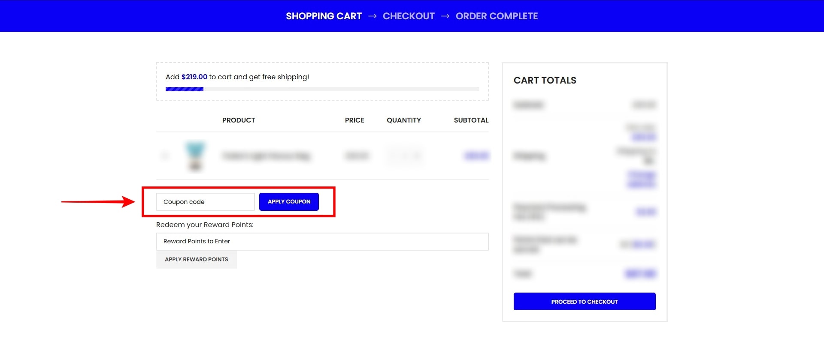The height and width of the screenshot is (338, 824).
Task: Click the PRODUCT column header
Action: 239,120
